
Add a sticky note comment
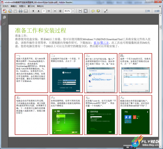(x=93, y=11)
